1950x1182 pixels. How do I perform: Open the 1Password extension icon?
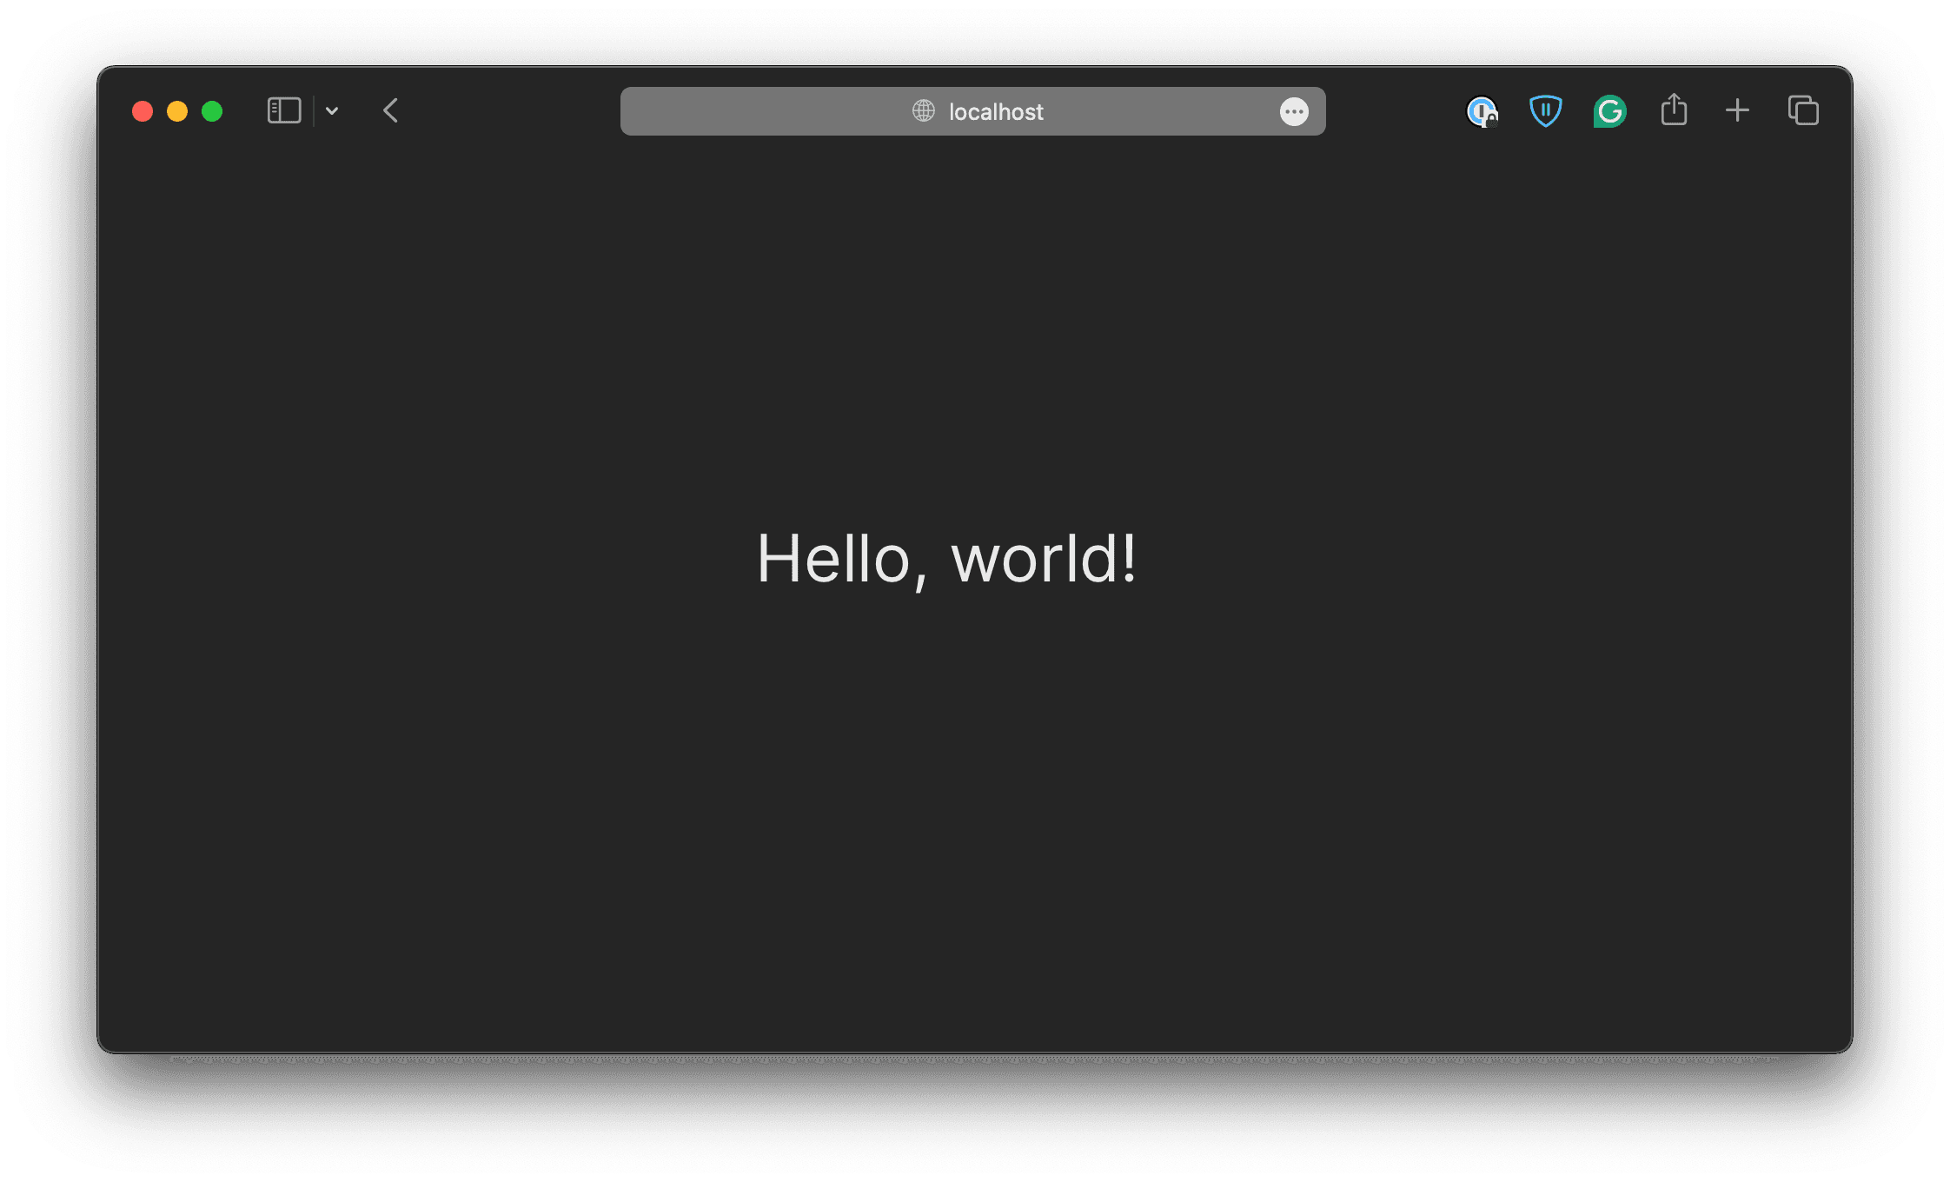coord(1482,111)
